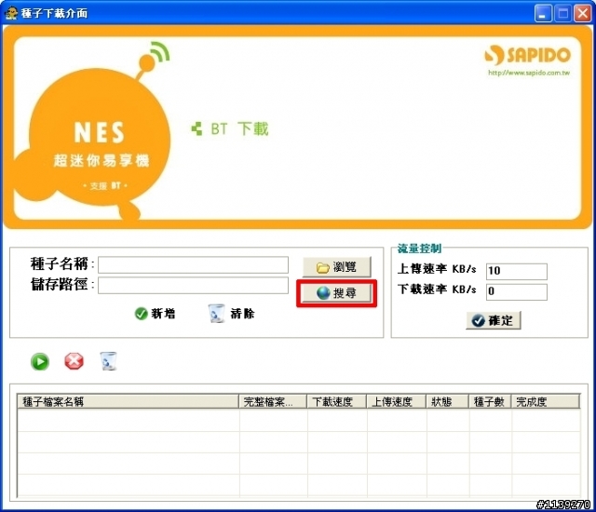Viewport: 596px width, 512px height.
Task: Sort by the 上傳速度 column header
Action: click(x=397, y=401)
